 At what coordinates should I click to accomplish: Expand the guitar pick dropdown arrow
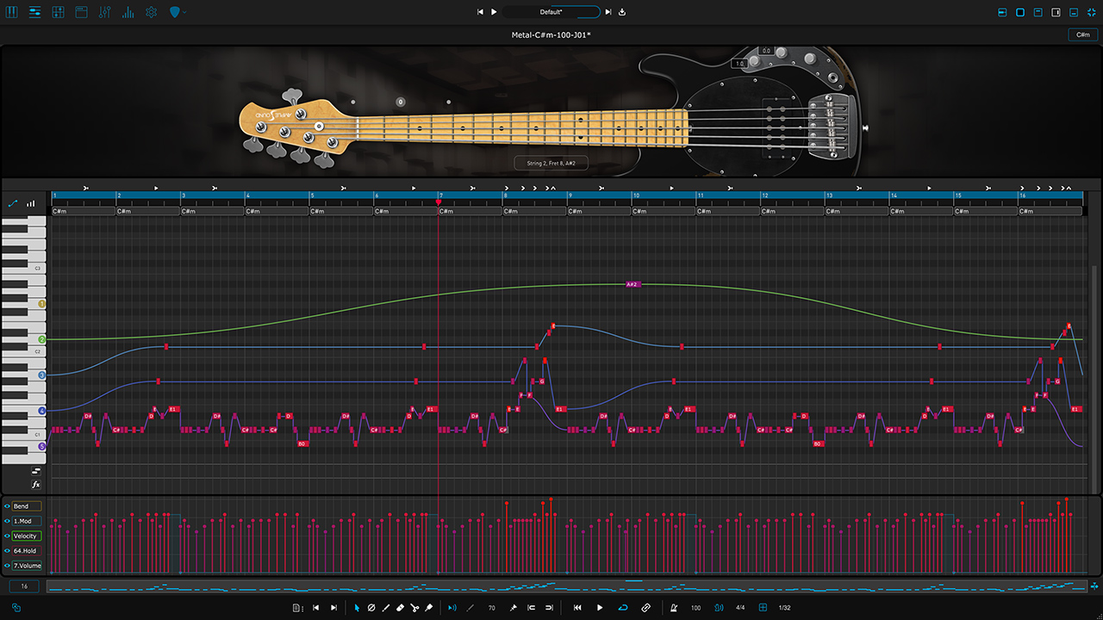[x=184, y=12]
